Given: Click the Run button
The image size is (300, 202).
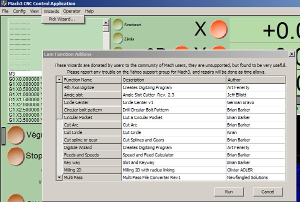Looking at the screenshot, I should (229, 191).
